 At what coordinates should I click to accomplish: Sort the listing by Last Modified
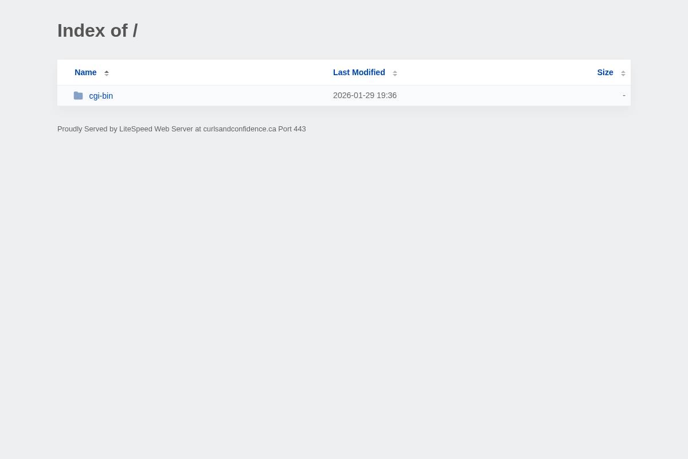tap(359, 72)
